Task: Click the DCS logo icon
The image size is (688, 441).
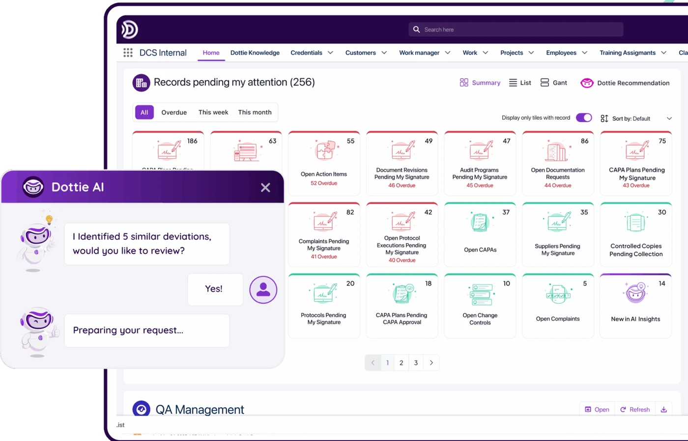Action: pos(130,29)
